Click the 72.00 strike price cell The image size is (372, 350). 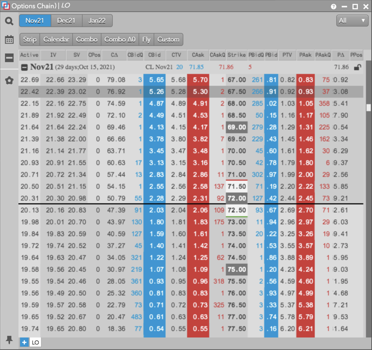coord(236,198)
